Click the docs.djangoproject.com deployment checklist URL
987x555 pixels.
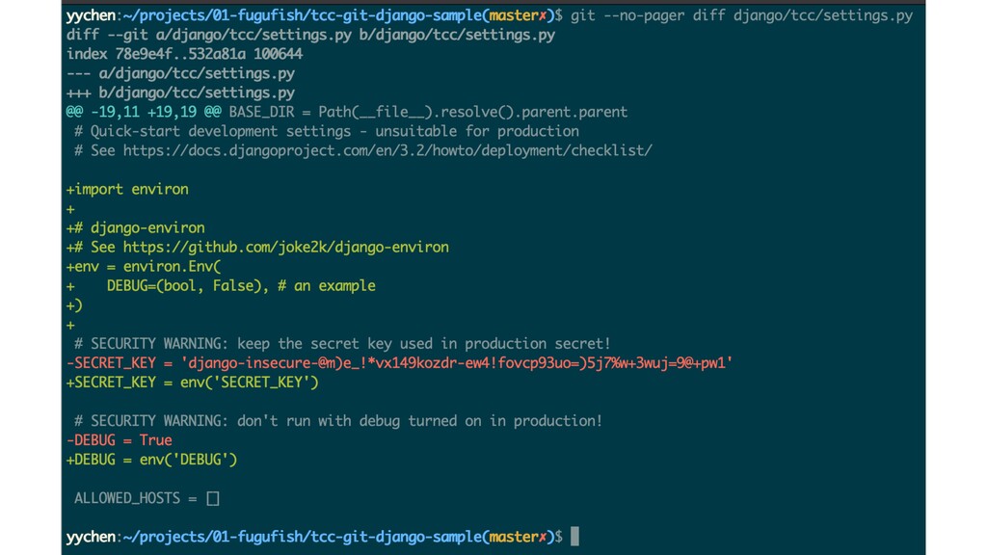click(387, 150)
